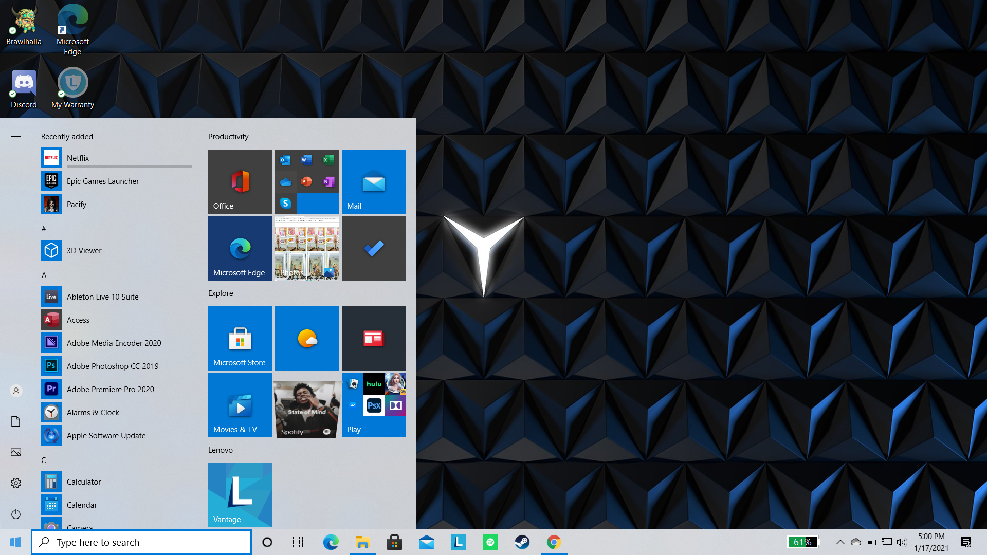Click the Productivity group heading

click(228, 136)
